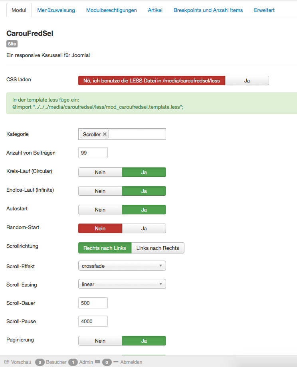Click the Besucher count badge
This screenshot has height=367, width=297.
click(x=40, y=362)
